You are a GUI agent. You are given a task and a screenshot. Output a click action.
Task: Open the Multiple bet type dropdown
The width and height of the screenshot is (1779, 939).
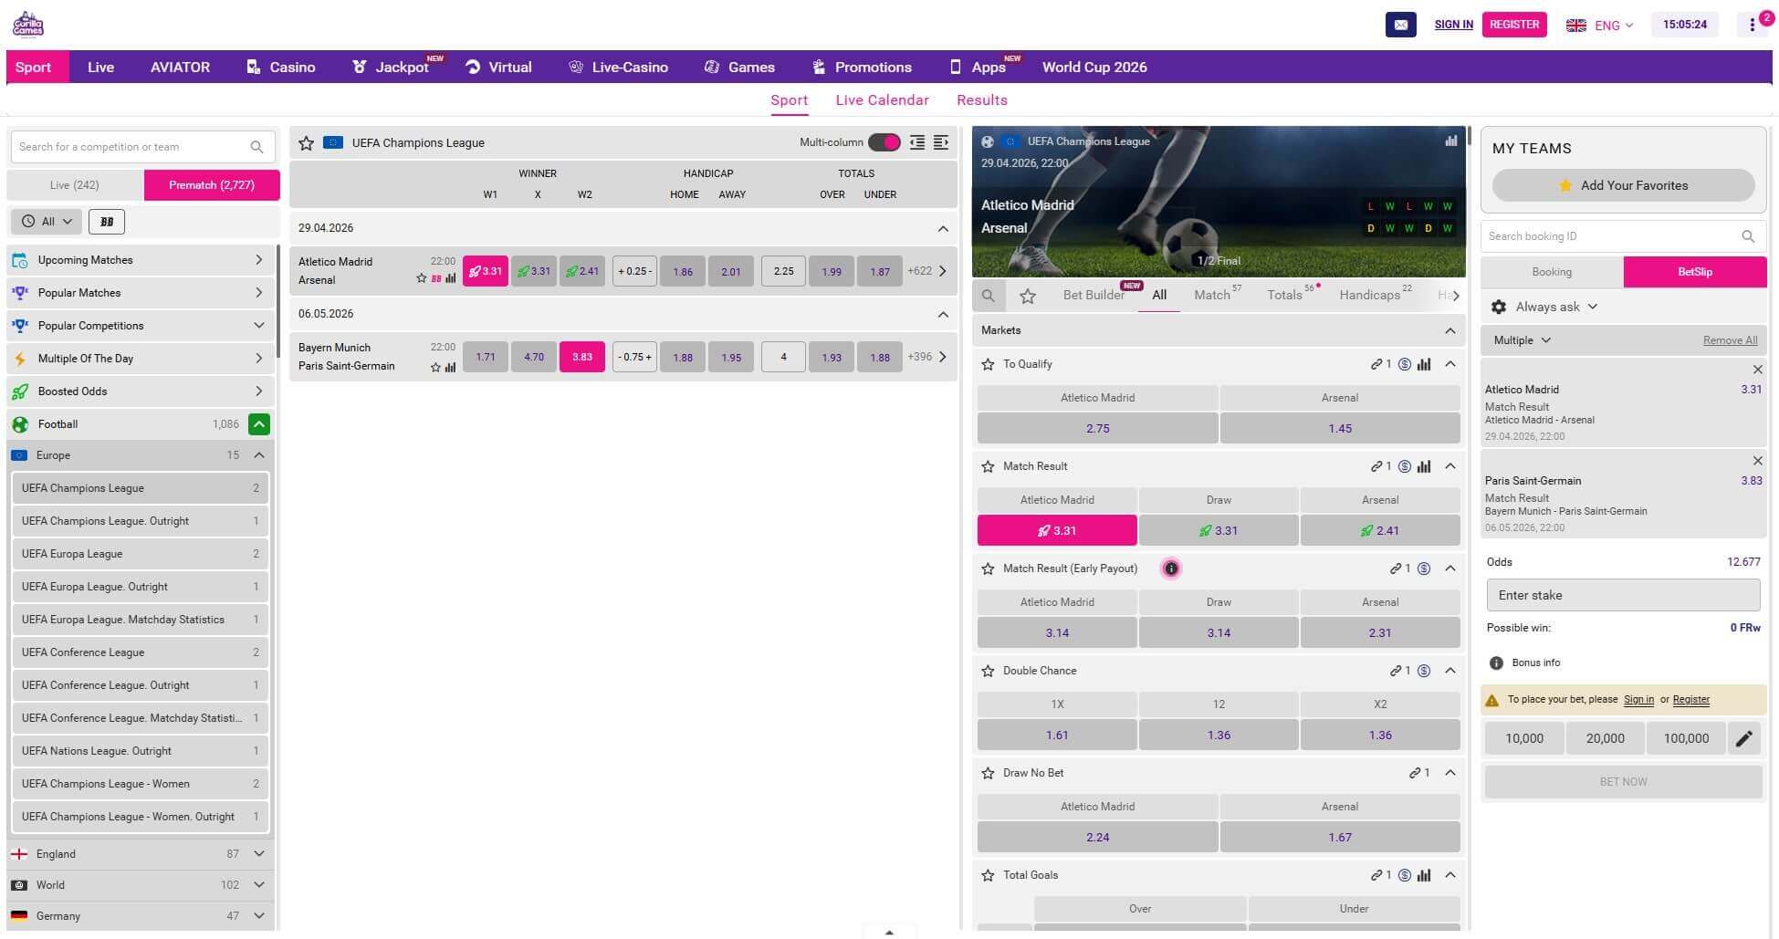[1523, 340]
